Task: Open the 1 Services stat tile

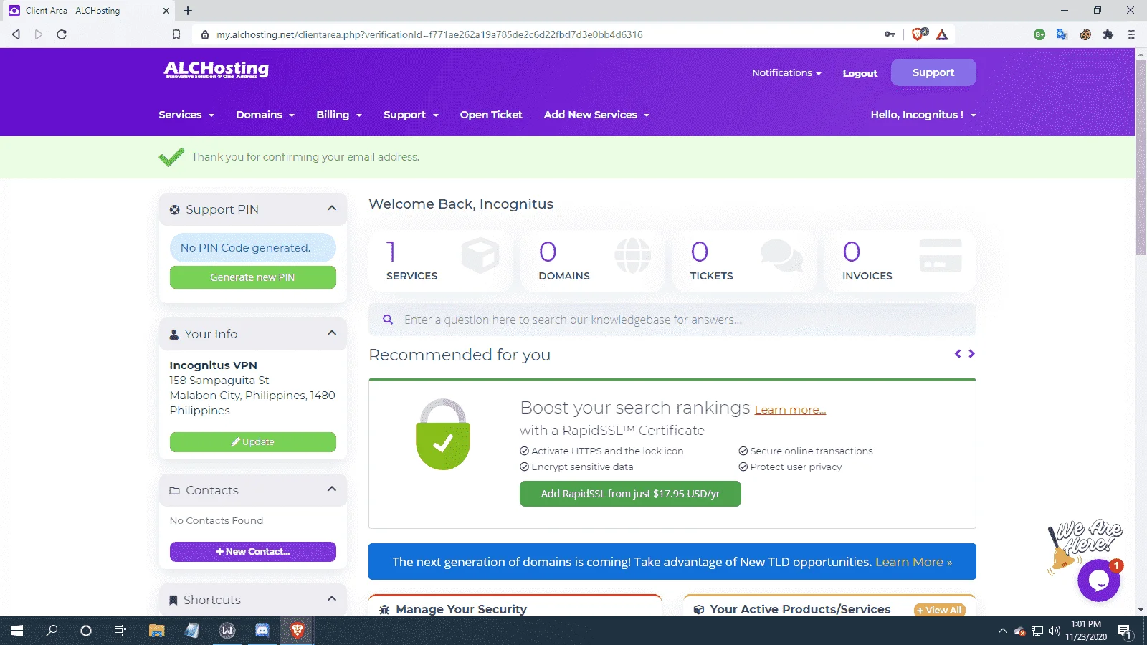Action: [x=441, y=261]
